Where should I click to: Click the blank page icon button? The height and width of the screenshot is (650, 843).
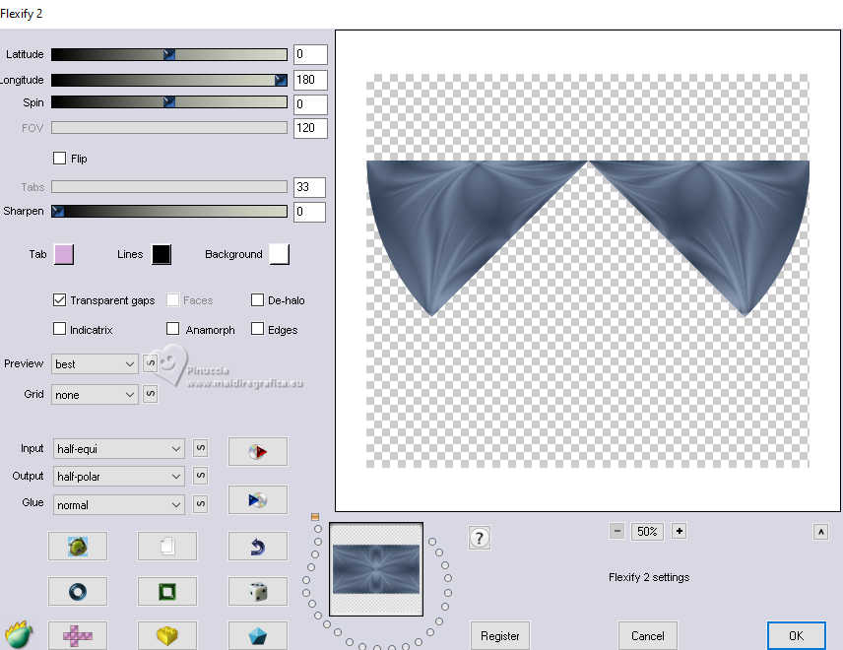[x=167, y=547]
